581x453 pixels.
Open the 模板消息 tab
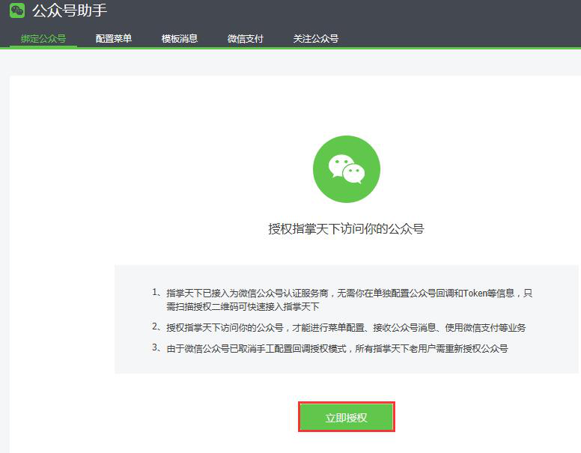pyautogui.click(x=180, y=38)
